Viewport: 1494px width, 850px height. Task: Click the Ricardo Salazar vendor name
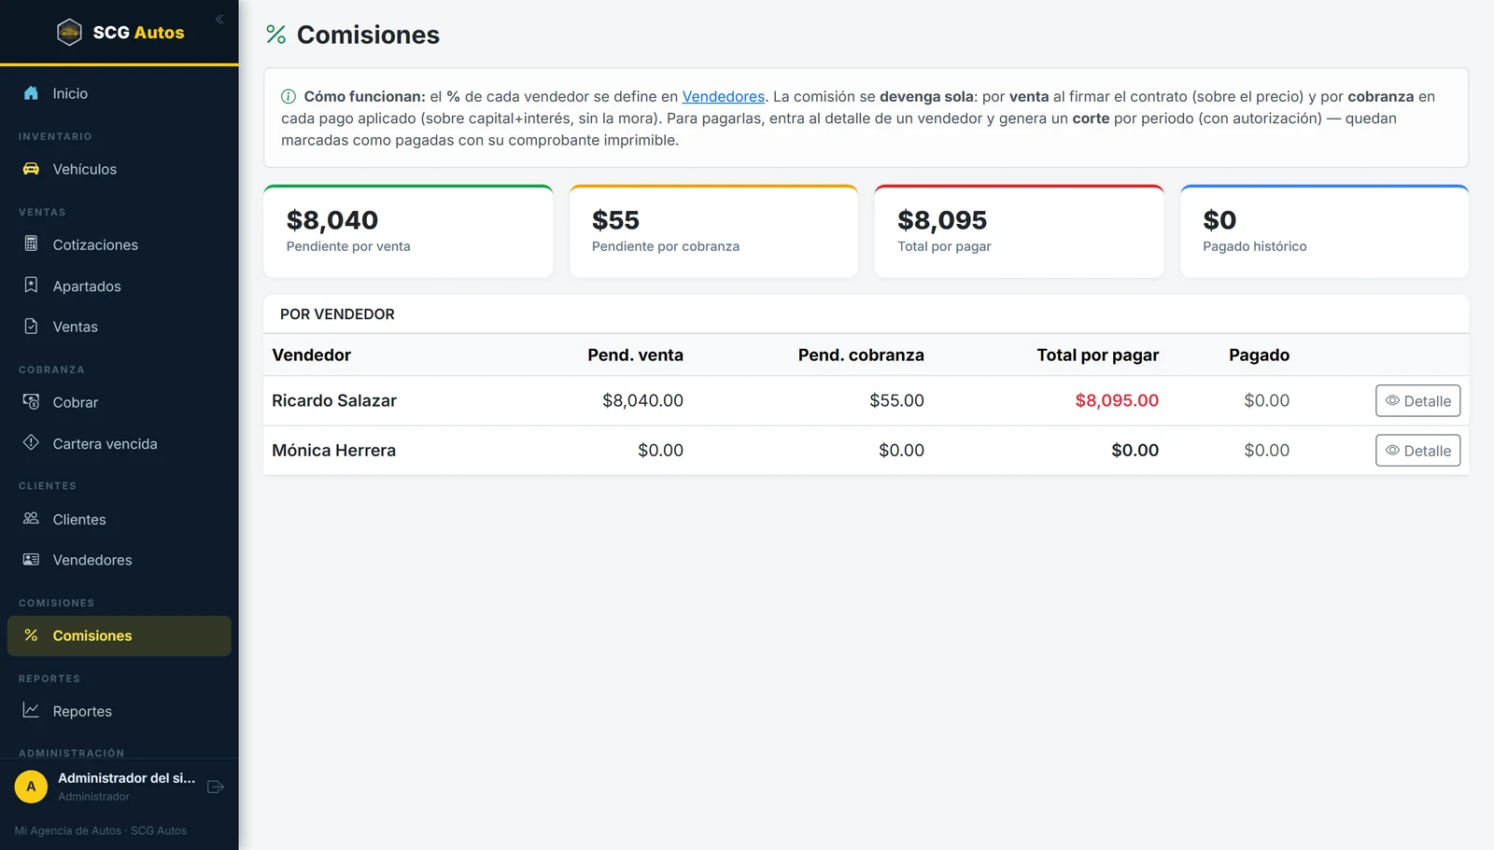[334, 400]
